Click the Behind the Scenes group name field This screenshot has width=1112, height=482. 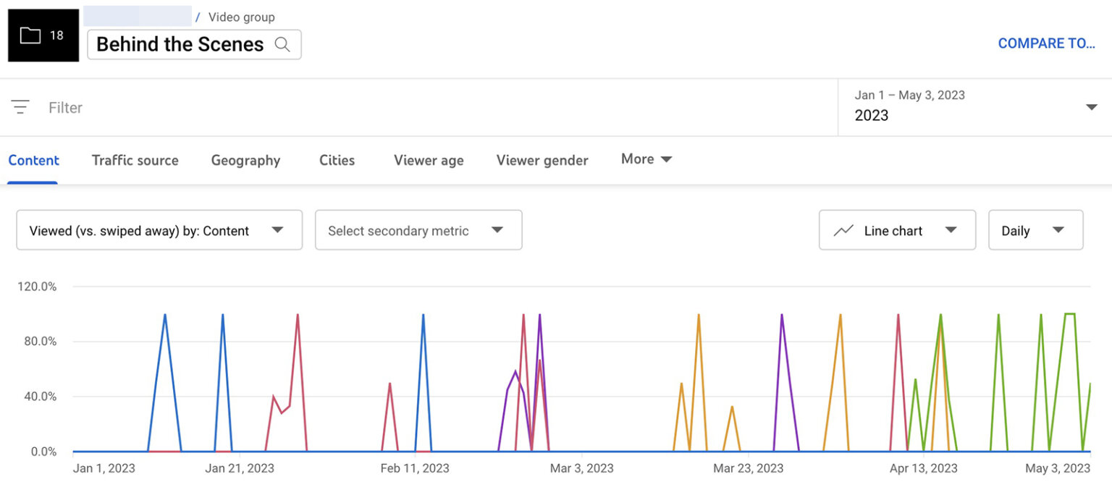click(x=180, y=44)
